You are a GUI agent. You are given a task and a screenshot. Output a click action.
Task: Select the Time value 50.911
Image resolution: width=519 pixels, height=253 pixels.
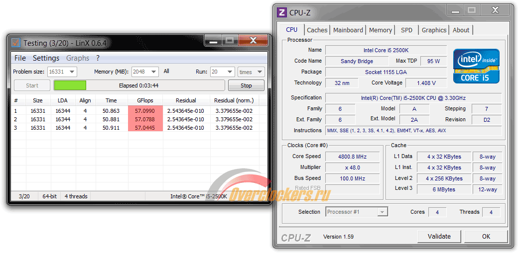pyautogui.click(x=111, y=128)
